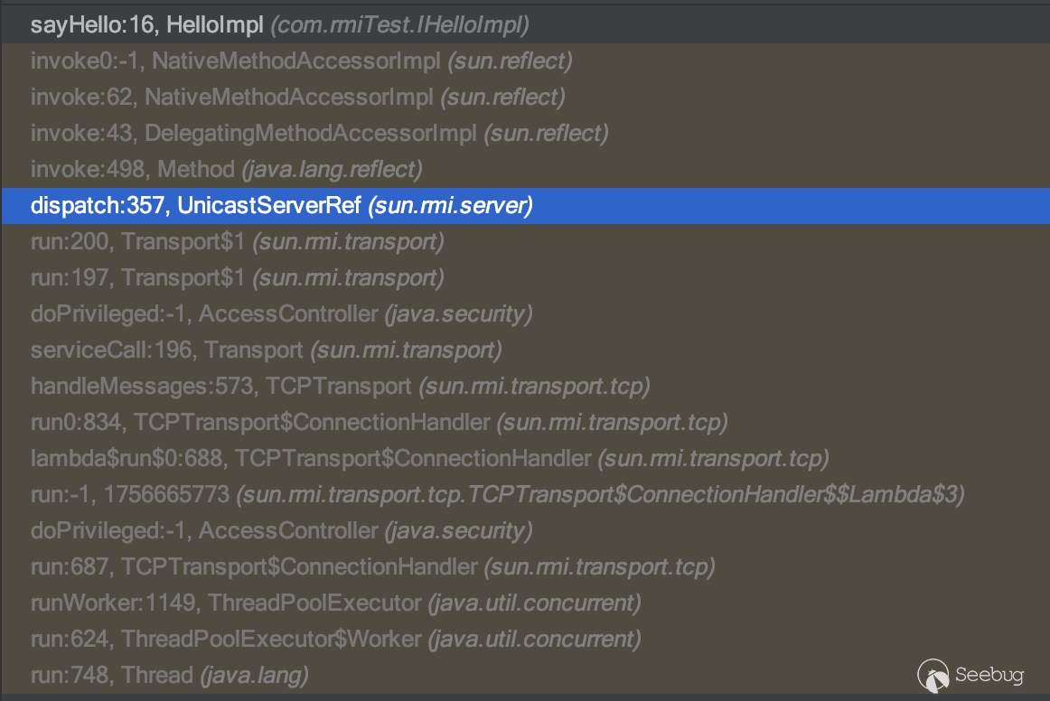The width and height of the screenshot is (1050, 701).
Task: Go to serviceCall:196 Transport frame
Action: (x=266, y=350)
